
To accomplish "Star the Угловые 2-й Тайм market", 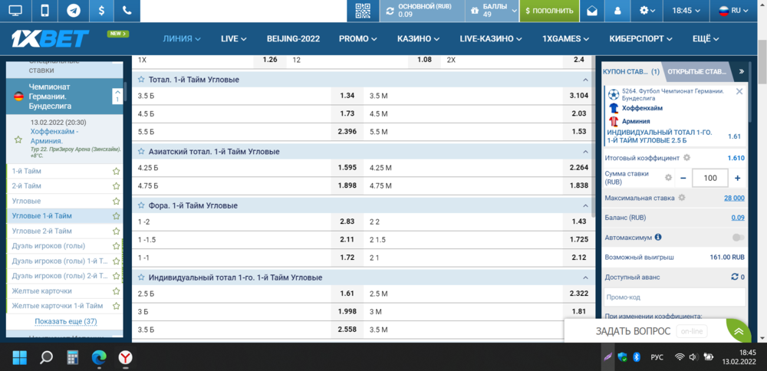I will click(116, 231).
